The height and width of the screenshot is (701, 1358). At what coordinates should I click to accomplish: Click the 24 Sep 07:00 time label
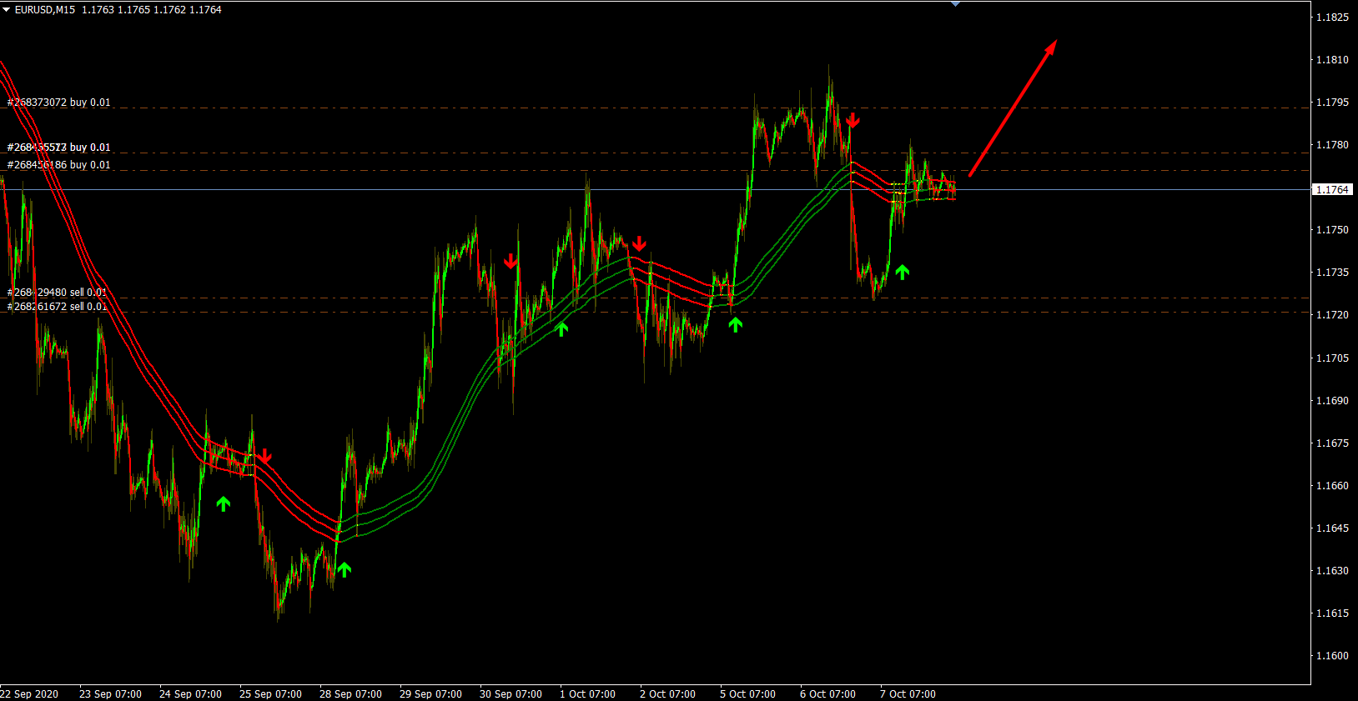coord(190,694)
